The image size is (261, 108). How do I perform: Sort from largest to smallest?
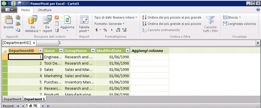click(x=172, y=24)
